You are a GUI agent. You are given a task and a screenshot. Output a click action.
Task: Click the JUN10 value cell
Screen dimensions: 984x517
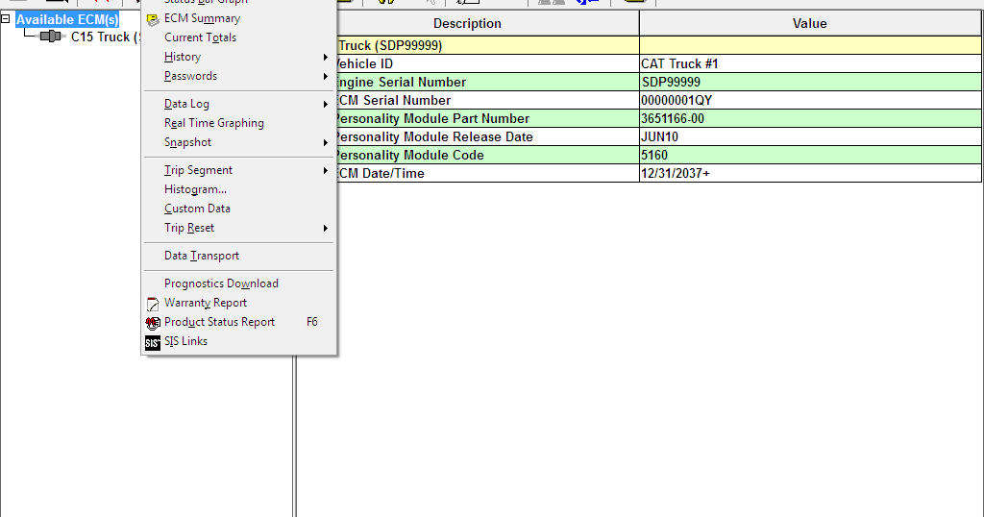tap(810, 136)
